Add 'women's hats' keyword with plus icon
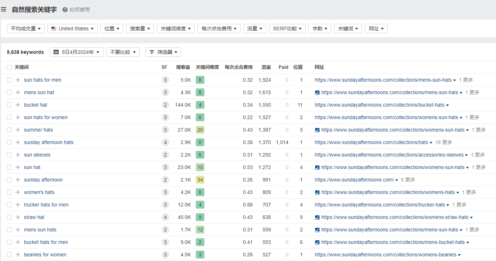The width and height of the screenshot is (496, 261). [18, 192]
